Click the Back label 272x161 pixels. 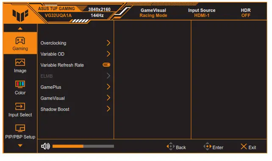(181, 147)
